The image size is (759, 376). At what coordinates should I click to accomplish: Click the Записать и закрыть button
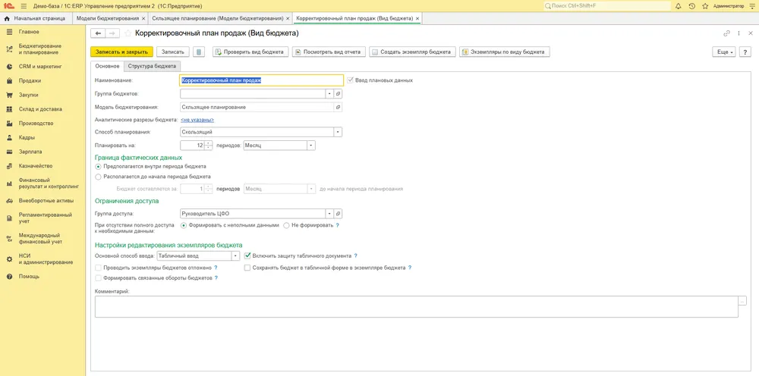click(x=121, y=52)
